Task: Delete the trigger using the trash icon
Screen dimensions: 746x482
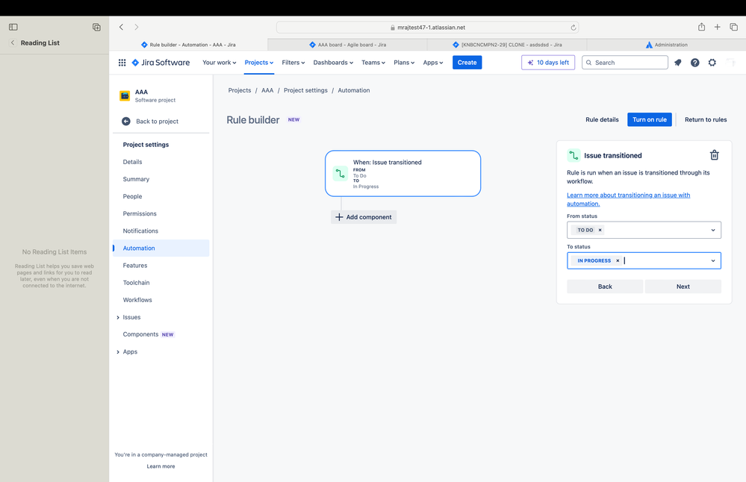Action: [x=714, y=155]
